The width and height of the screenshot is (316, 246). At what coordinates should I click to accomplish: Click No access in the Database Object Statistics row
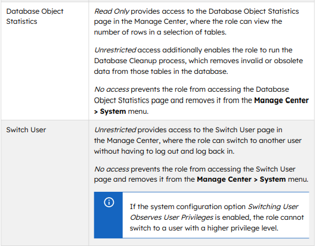click(111, 89)
